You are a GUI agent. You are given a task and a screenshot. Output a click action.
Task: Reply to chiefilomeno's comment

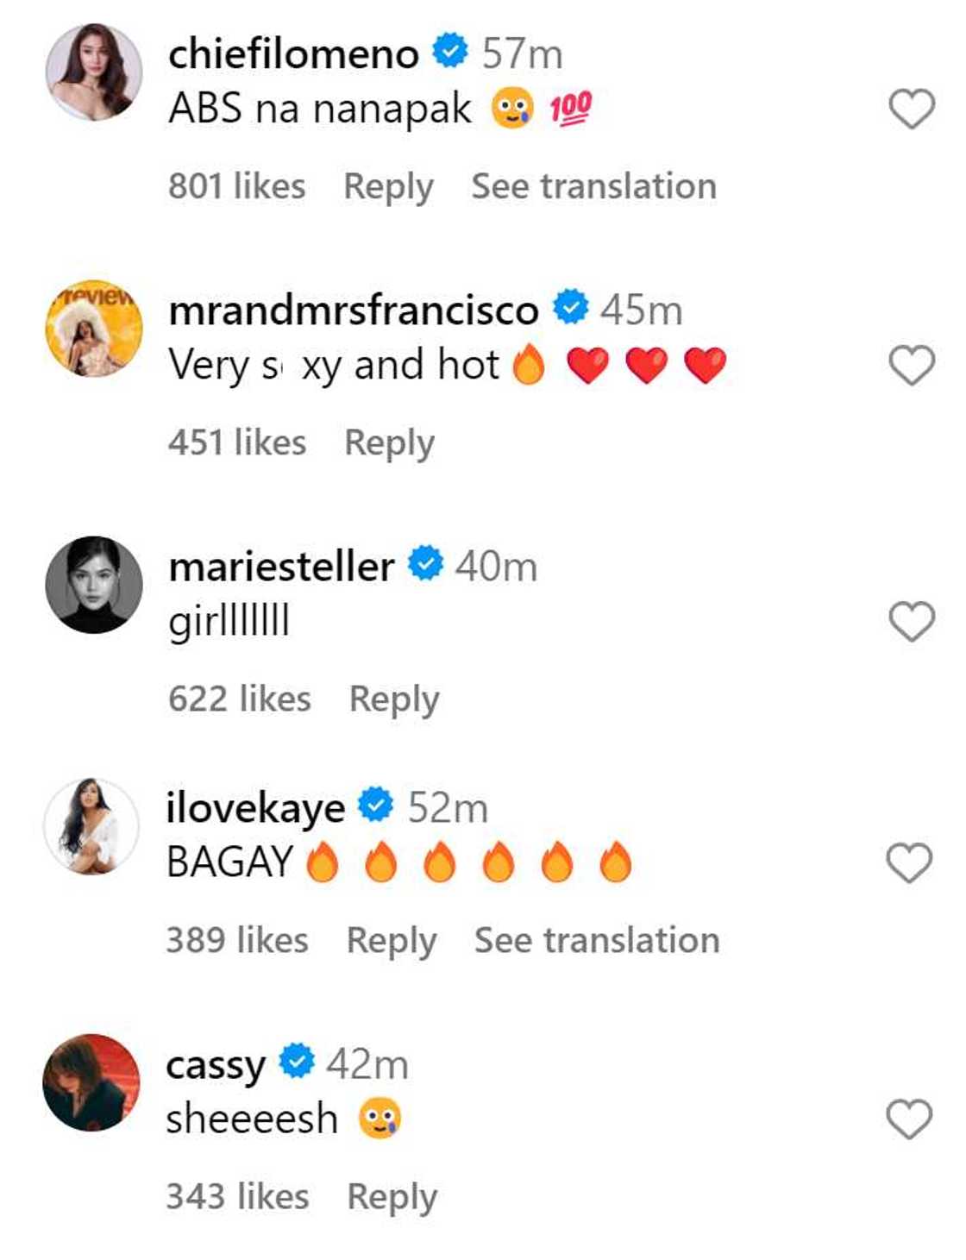pyautogui.click(x=388, y=187)
